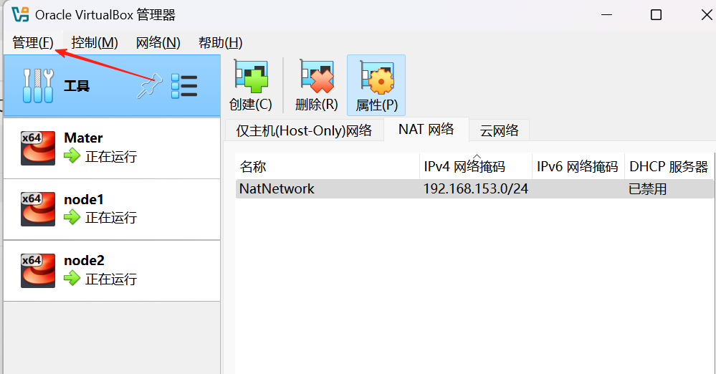Click the 正在运行 status under node1
The width and height of the screenshot is (716, 374).
[111, 218]
